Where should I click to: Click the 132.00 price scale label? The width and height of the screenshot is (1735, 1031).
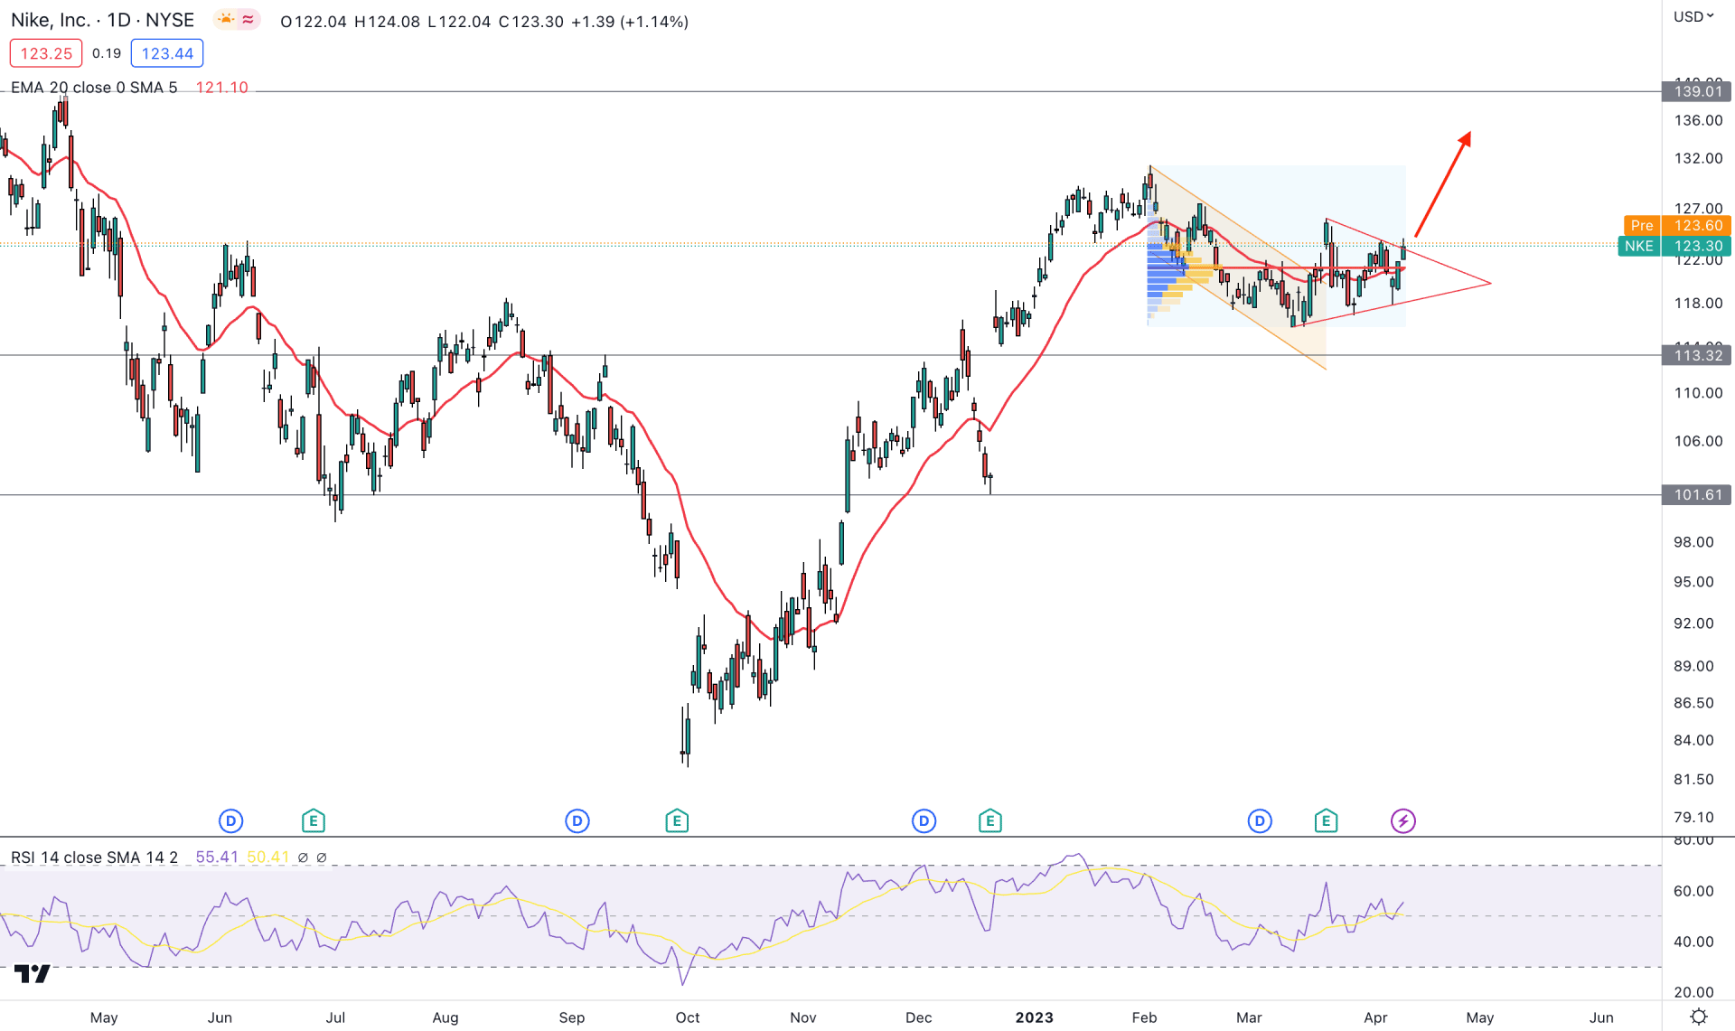tap(1698, 158)
